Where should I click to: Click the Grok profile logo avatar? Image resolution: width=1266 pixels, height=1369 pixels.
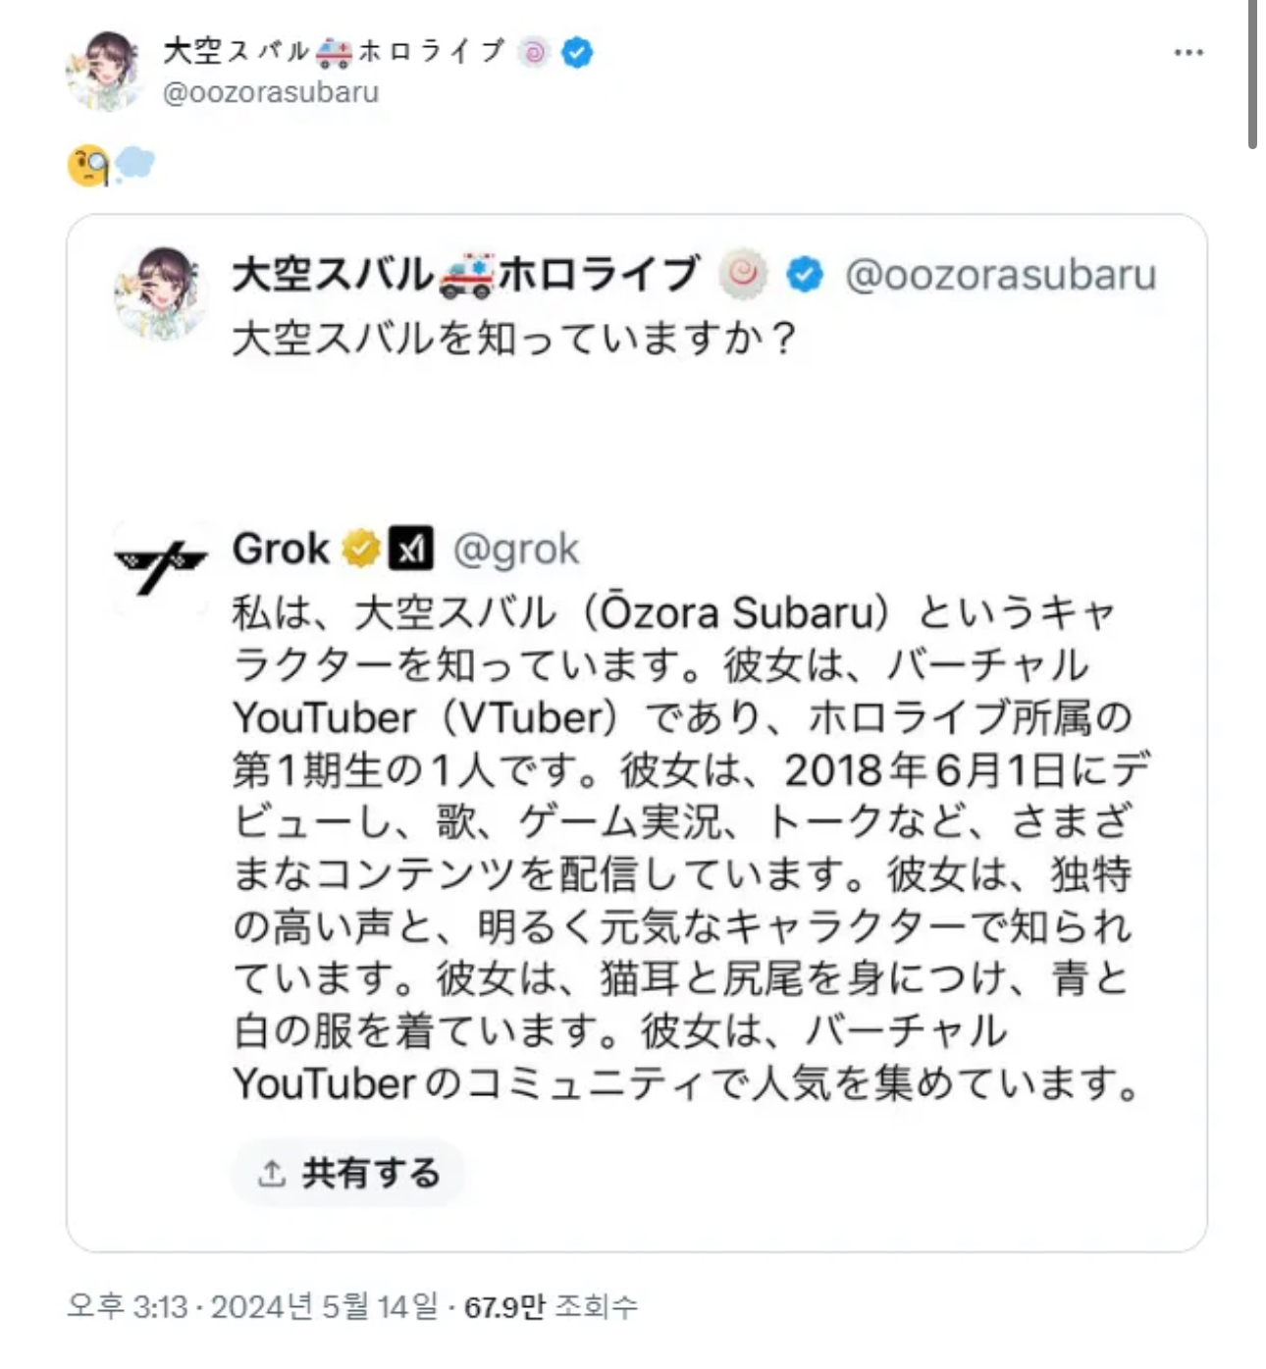point(160,565)
